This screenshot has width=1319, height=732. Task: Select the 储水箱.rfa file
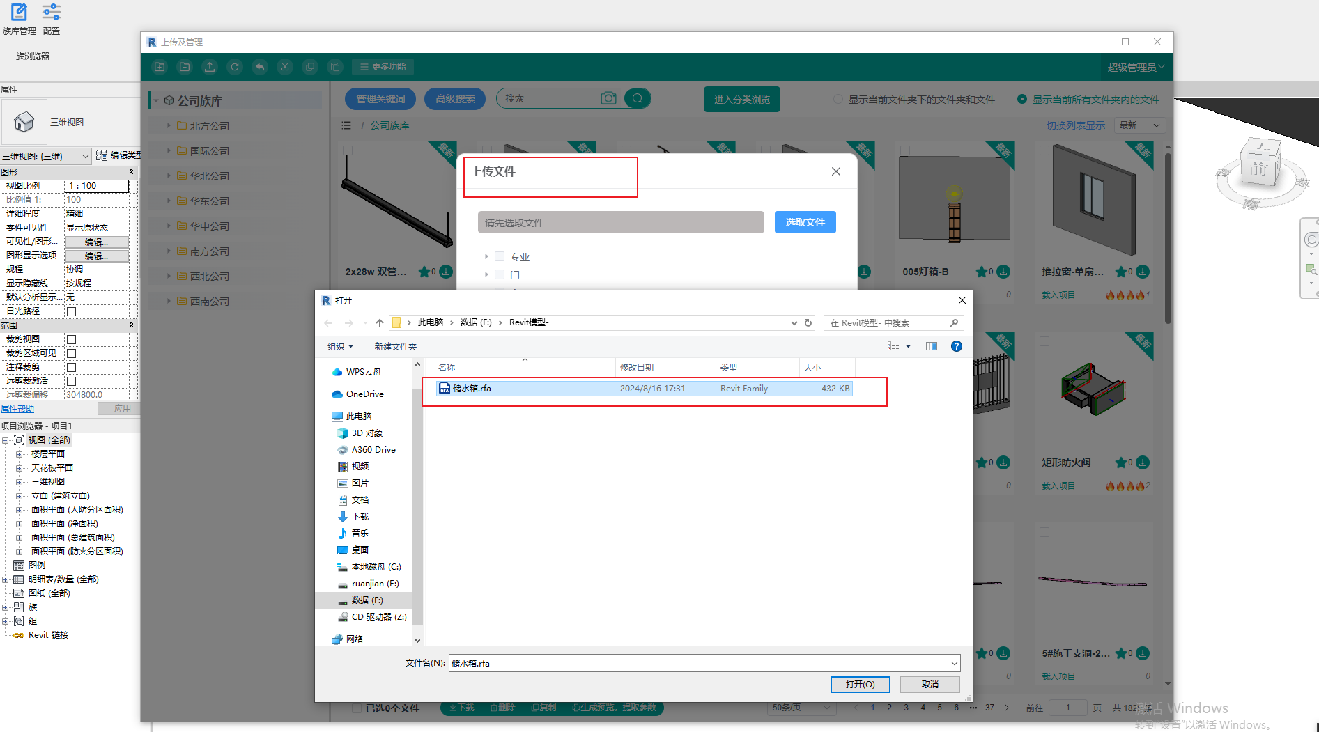coord(472,389)
